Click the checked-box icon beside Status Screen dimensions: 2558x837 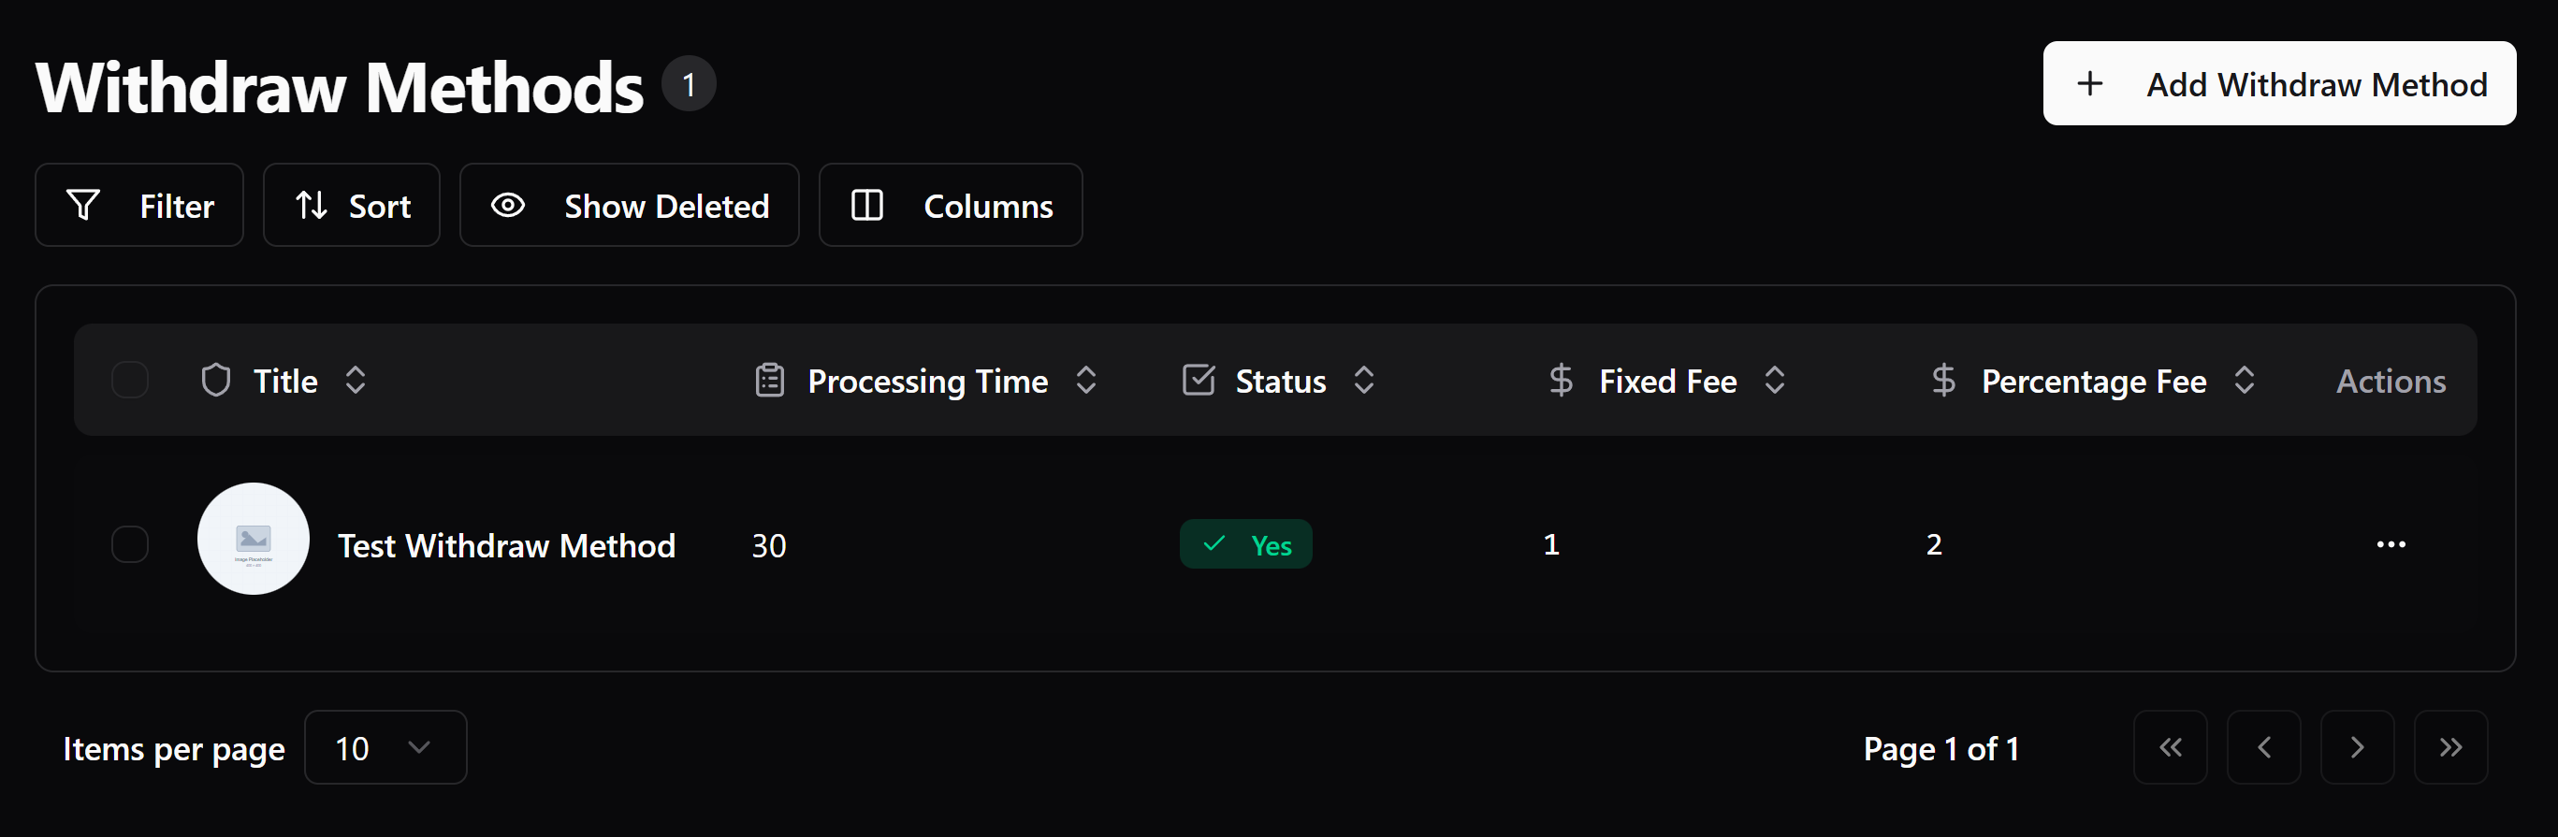[x=1198, y=380]
